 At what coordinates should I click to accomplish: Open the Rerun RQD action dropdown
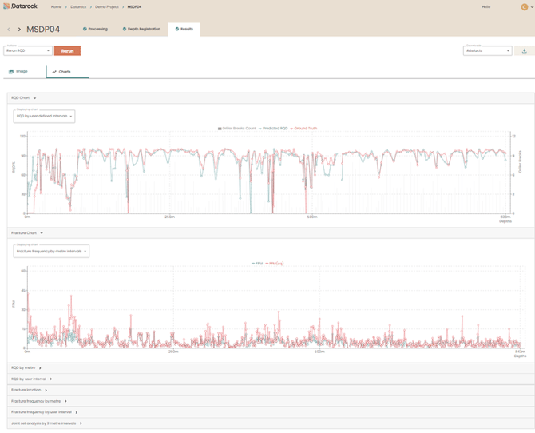pos(28,50)
